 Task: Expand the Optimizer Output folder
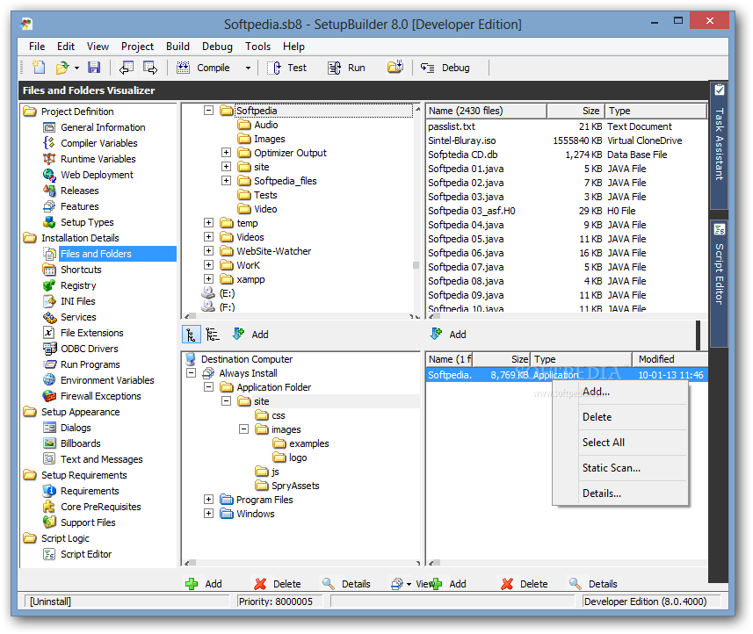pos(226,153)
